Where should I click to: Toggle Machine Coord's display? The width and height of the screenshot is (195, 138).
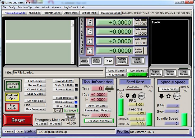coord(122,61)
